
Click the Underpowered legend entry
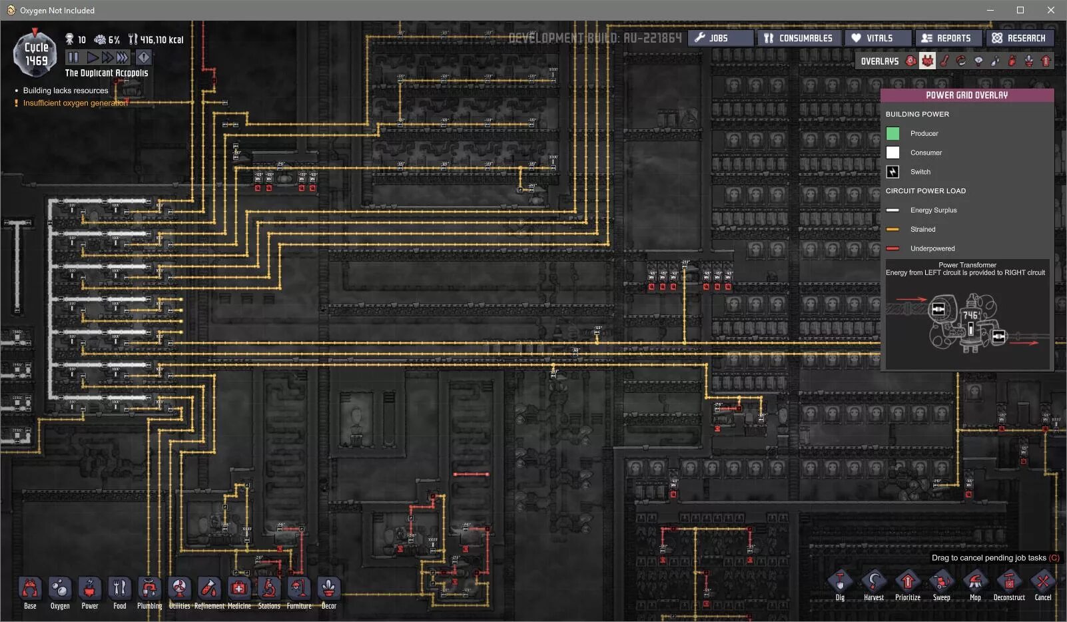pos(920,248)
